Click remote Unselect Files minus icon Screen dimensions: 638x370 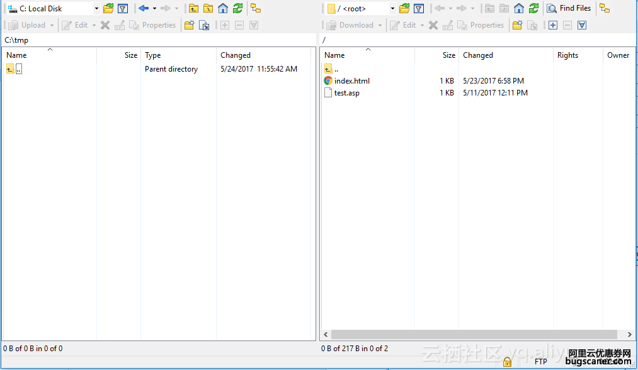(x=567, y=25)
